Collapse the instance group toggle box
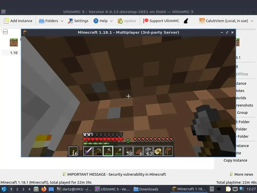257x193 pixels. [5, 32]
